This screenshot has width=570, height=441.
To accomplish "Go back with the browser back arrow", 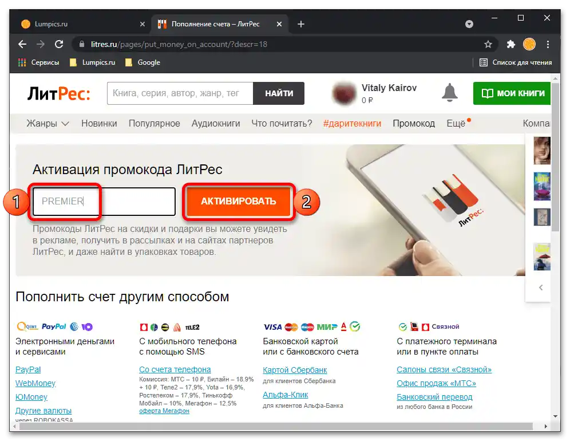I will (22, 45).
